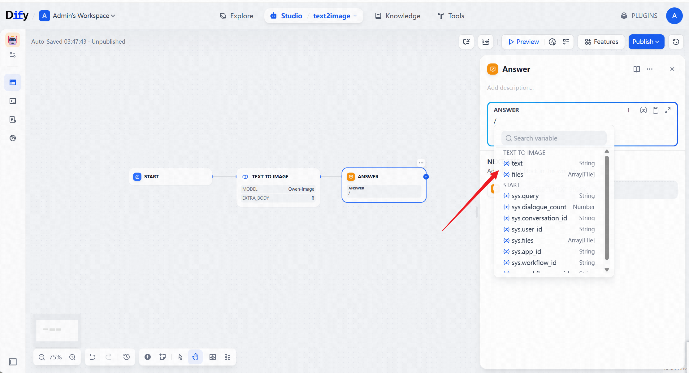Select the sys.query variable
Screen dimensions: 689x373
point(525,196)
